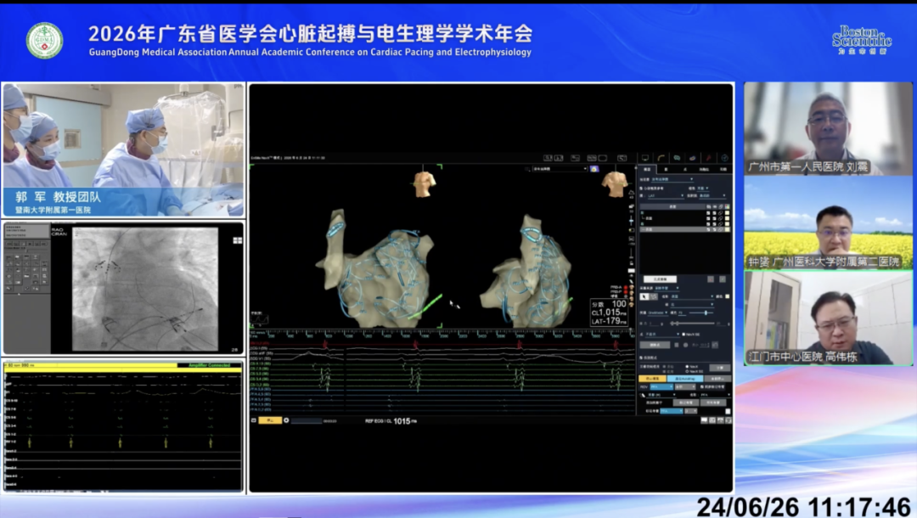
Task: Click the red ablation pen icon
Action: pos(708,158)
